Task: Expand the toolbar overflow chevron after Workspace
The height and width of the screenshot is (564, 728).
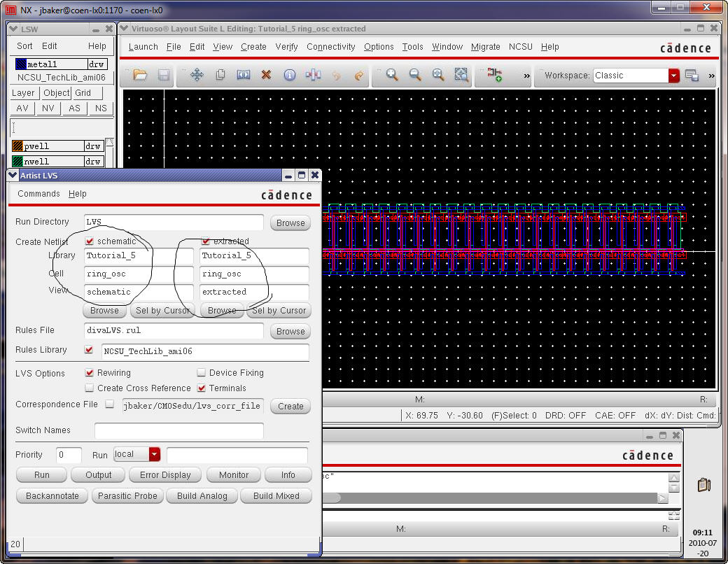Action: [x=712, y=76]
